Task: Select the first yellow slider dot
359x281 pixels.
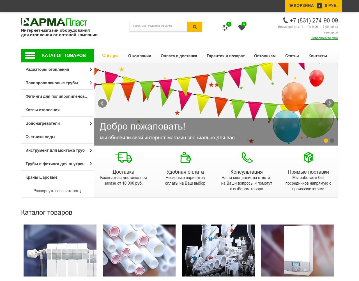Action: pos(326,140)
